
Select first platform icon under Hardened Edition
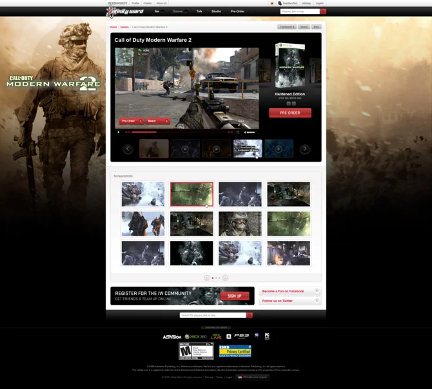pos(288,104)
